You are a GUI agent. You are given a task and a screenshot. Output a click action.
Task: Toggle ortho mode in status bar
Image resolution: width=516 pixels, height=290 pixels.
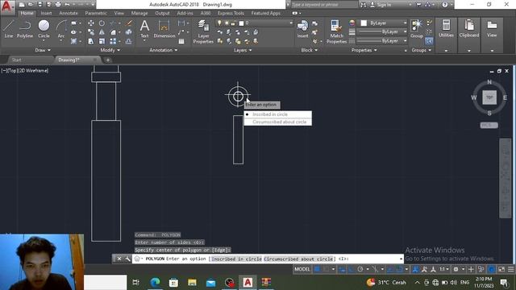coord(352,269)
